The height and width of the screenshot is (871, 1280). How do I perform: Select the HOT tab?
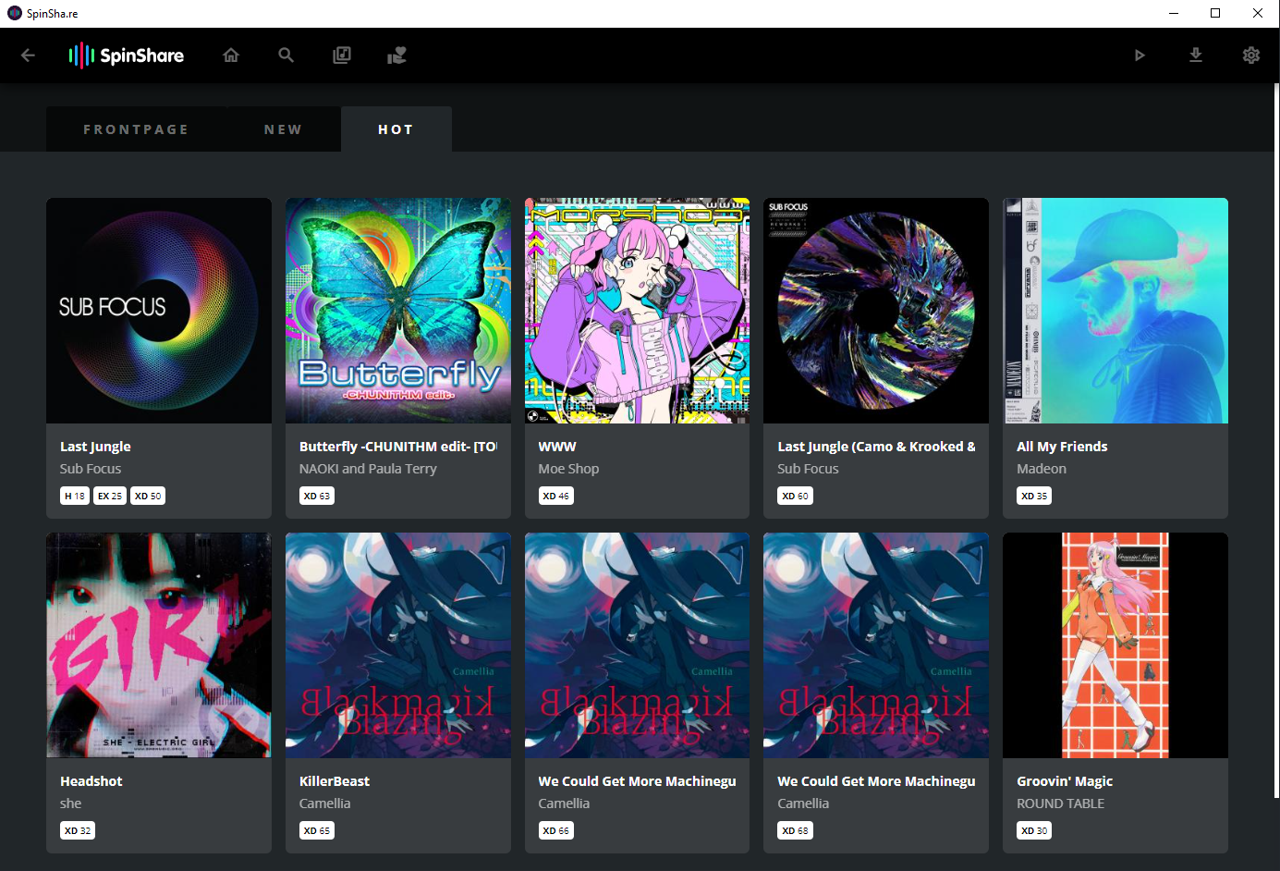click(396, 129)
